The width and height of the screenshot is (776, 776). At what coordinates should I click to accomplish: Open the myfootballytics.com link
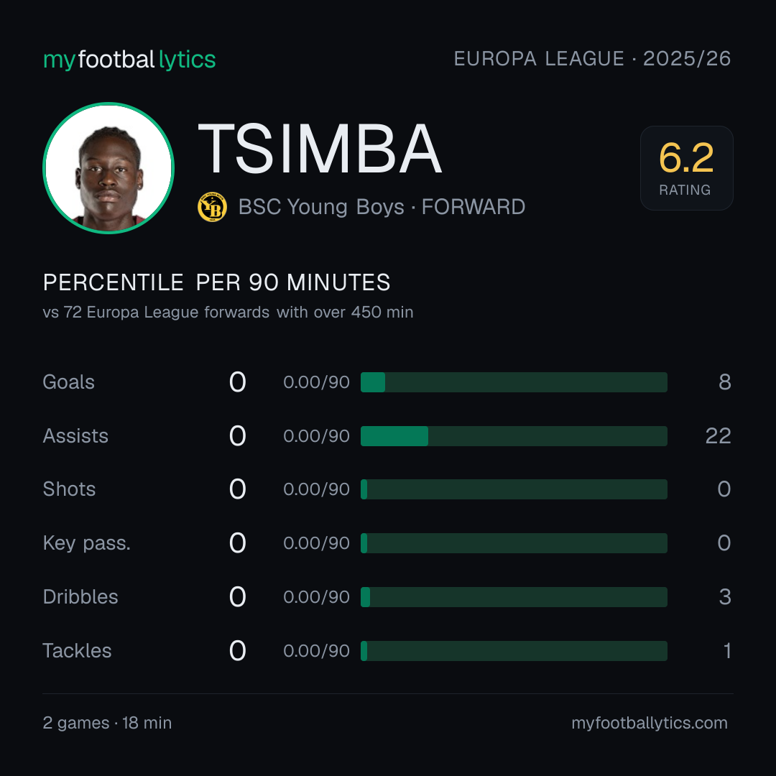[650, 723]
